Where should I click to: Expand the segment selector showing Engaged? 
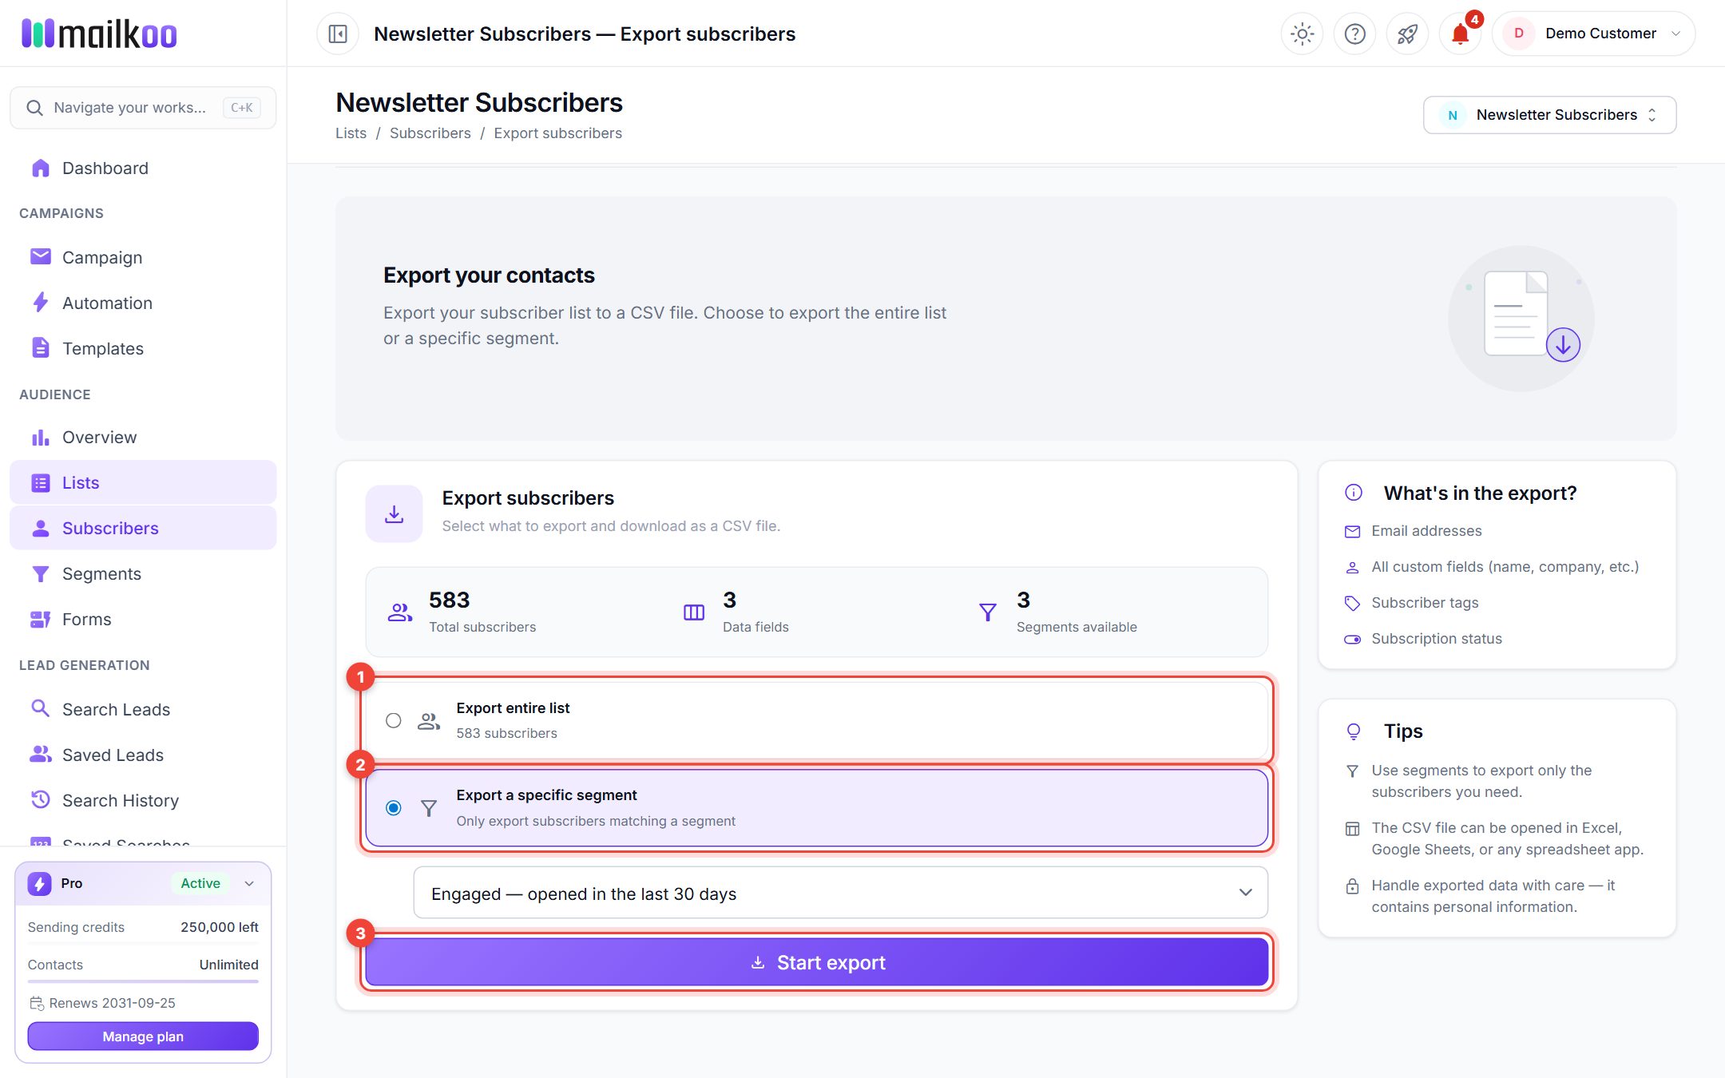click(x=840, y=893)
